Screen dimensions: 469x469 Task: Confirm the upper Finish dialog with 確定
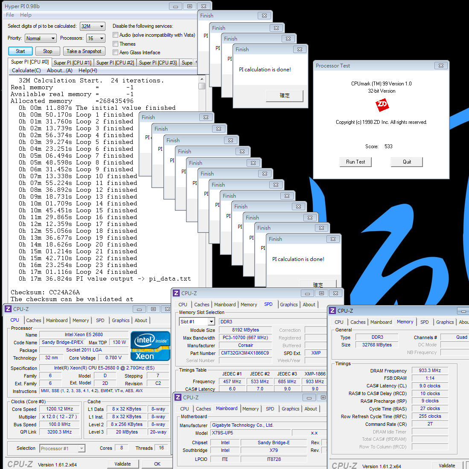pyautogui.click(x=285, y=96)
